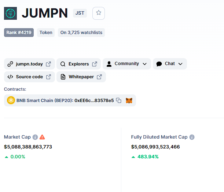Click the Whitepaper document icon
The height and width of the screenshot is (192, 224).
click(x=63, y=77)
